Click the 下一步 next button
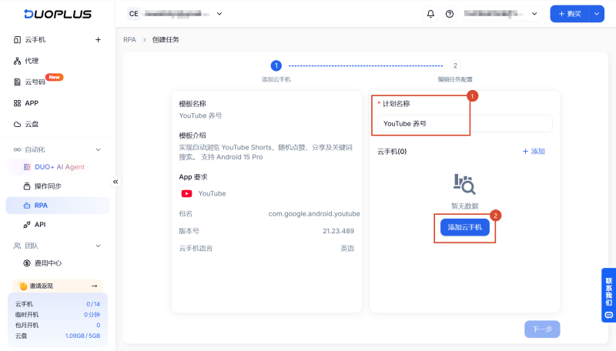This screenshot has height=351, width=616. click(x=542, y=329)
